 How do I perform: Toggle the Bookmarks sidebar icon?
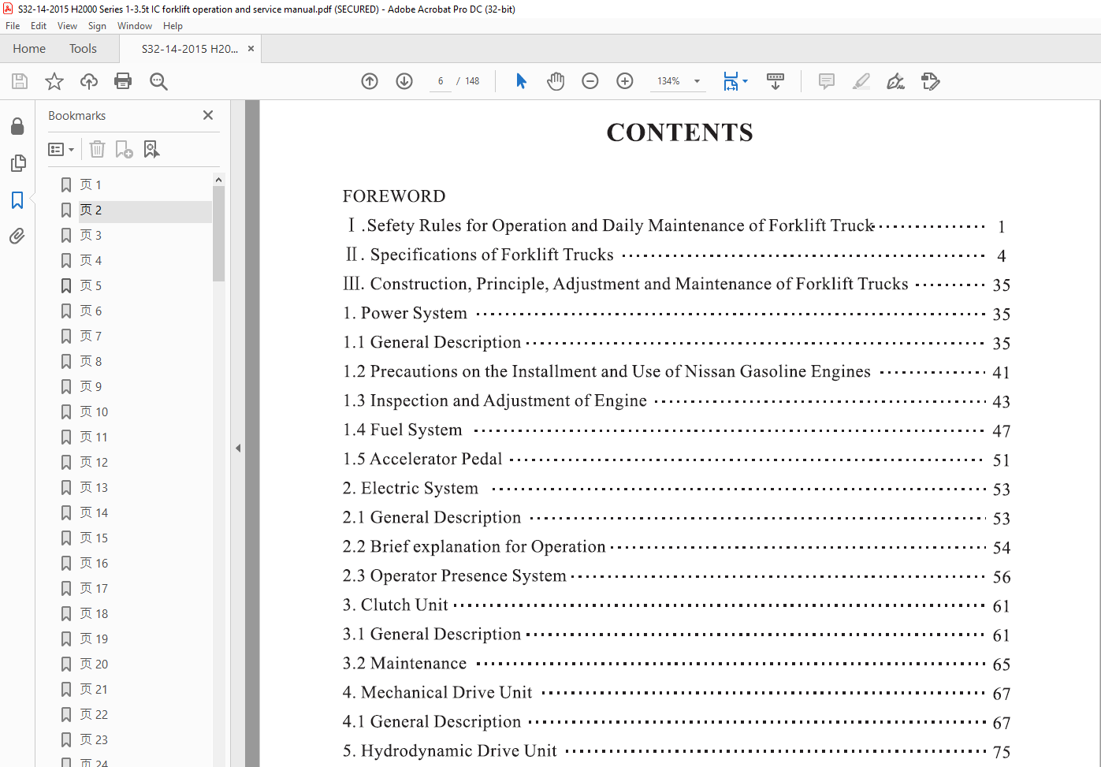tap(17, 200)
